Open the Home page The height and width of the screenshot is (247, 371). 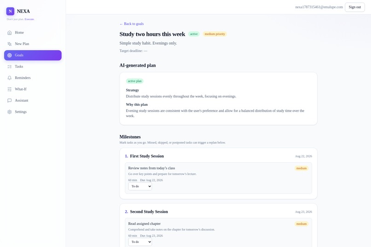[33, 33]
